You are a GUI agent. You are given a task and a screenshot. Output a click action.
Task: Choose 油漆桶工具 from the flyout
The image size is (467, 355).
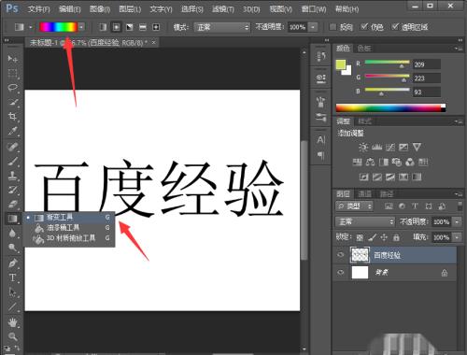pos(69,228)
